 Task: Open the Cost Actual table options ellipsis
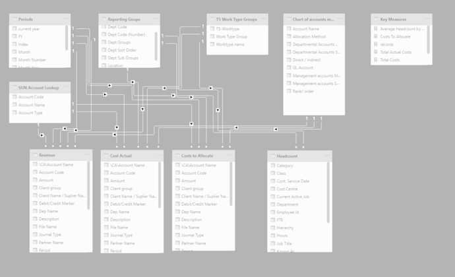158,155
